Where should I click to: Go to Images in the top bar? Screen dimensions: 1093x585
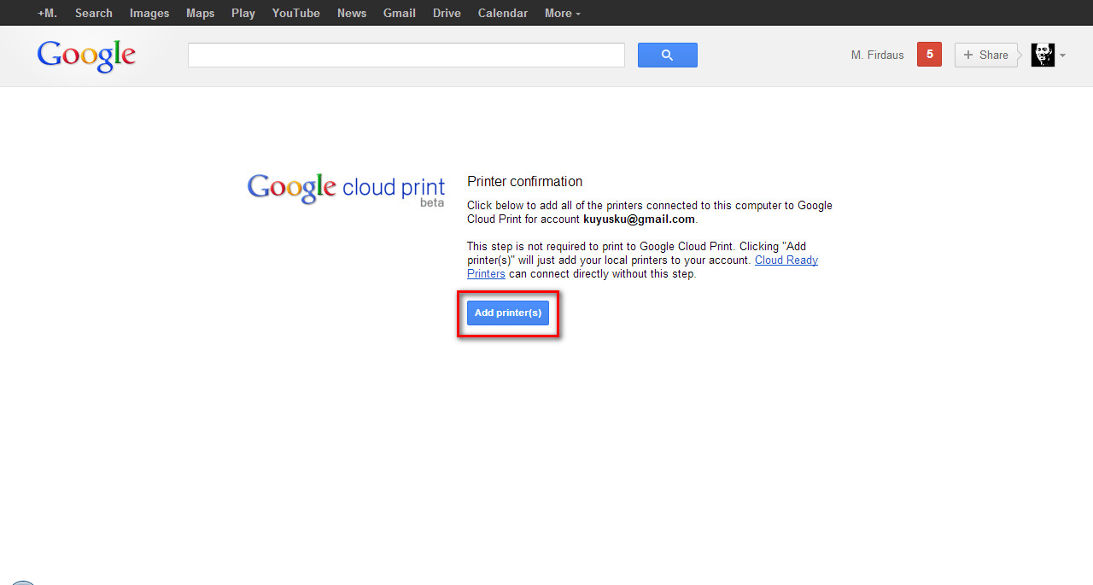149,13
